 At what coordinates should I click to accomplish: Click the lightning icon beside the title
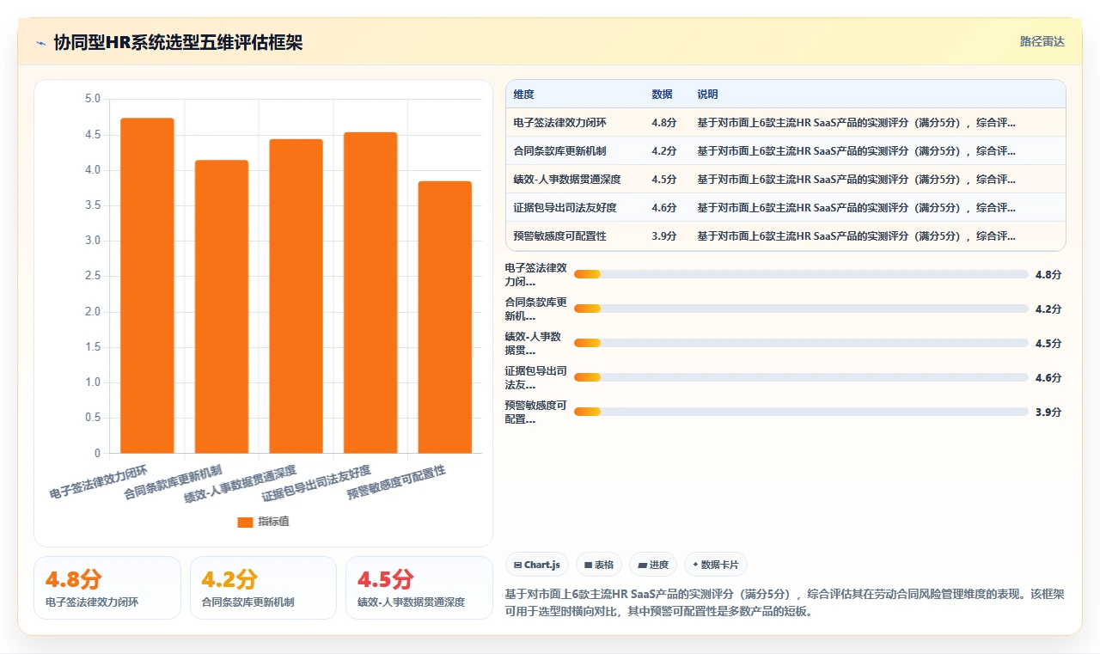point(40,43)
